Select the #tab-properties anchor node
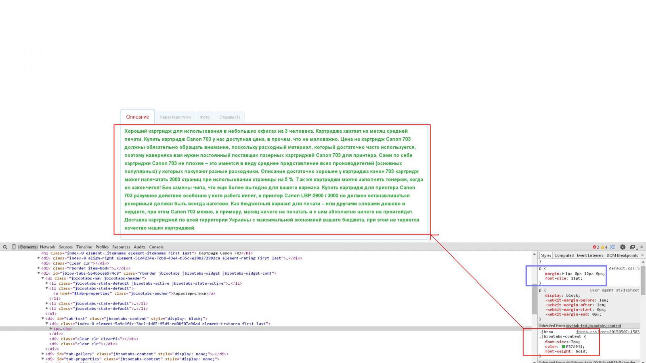This screenshot has width=646, height=363. pyautogui.click(x=134, y=293)
